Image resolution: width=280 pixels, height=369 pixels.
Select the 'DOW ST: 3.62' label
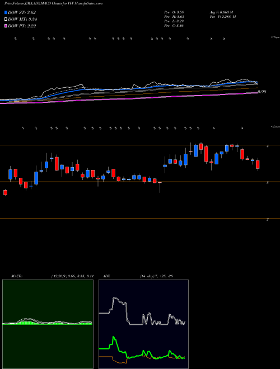[x=22, y=12]
